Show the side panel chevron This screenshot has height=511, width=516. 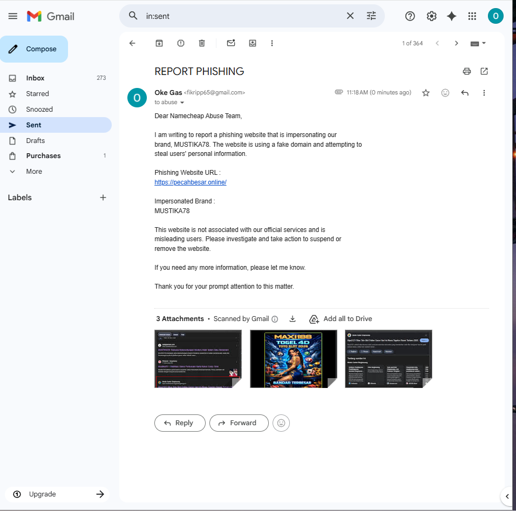(507, 496)
